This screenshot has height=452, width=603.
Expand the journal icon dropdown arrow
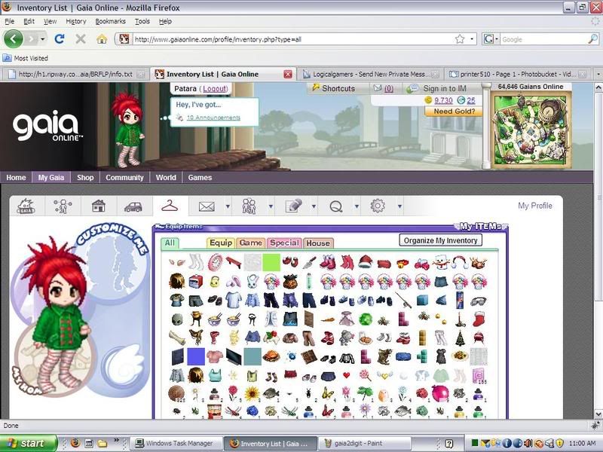tap(314, 206)
